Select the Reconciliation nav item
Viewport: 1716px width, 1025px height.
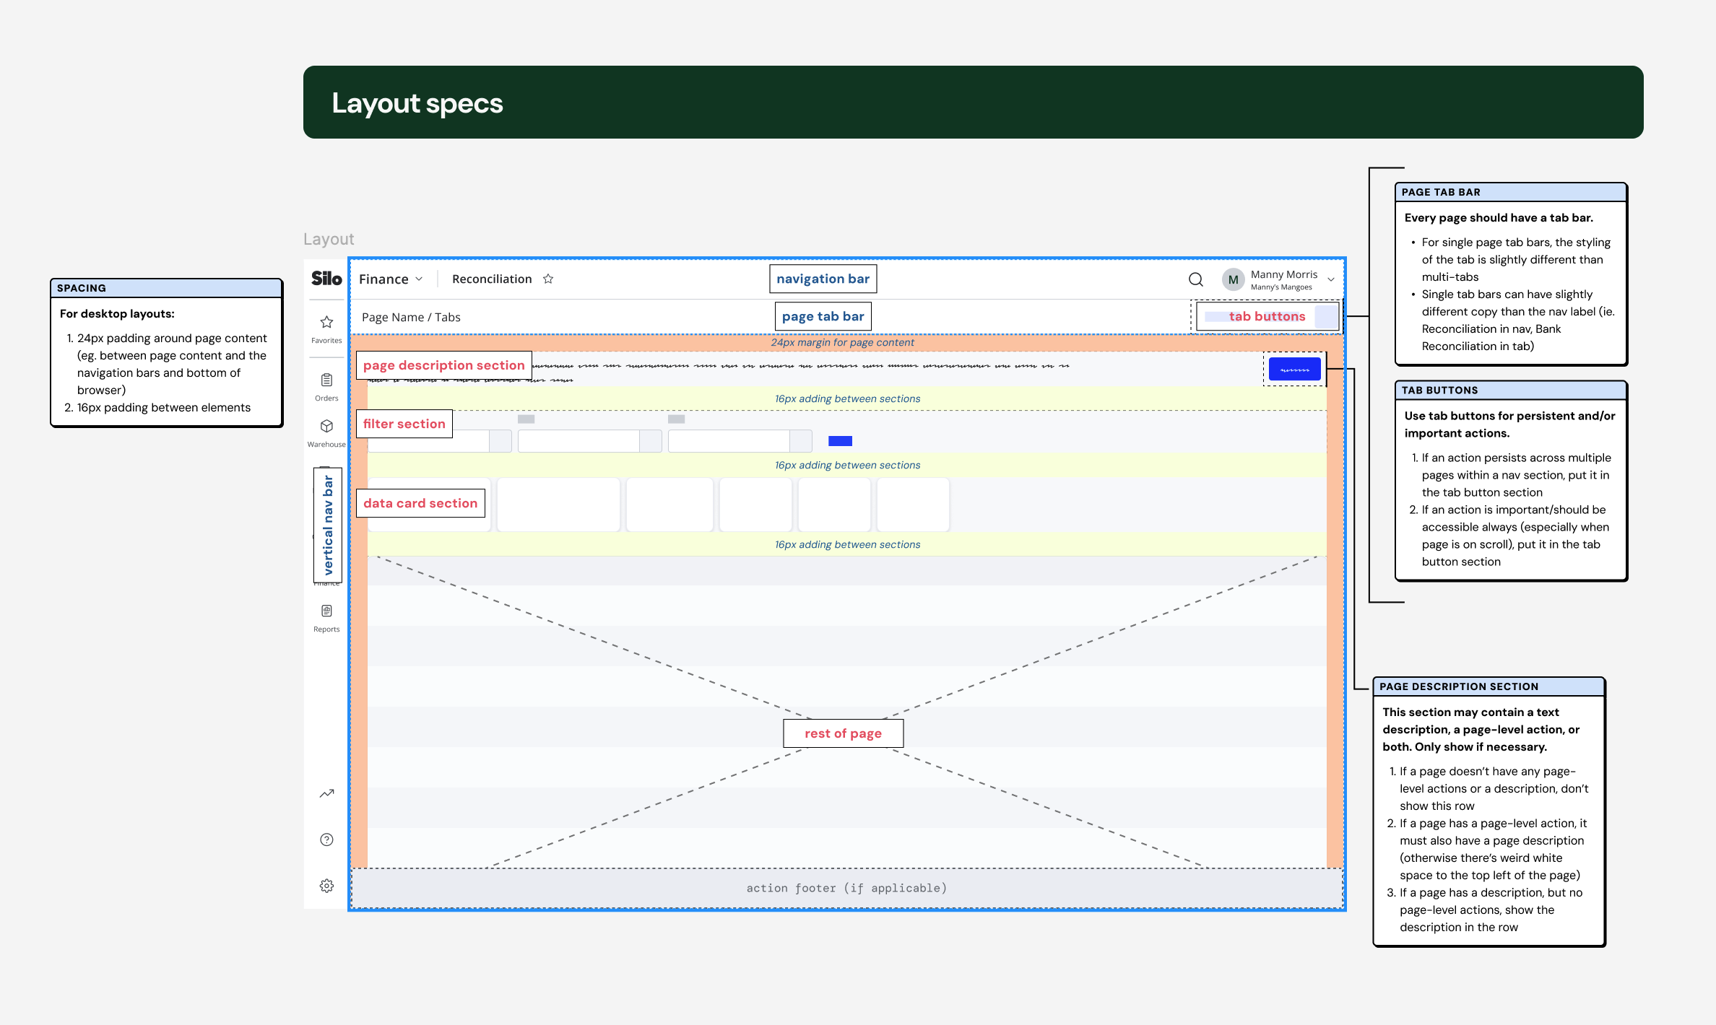click(x=492, y=279)
